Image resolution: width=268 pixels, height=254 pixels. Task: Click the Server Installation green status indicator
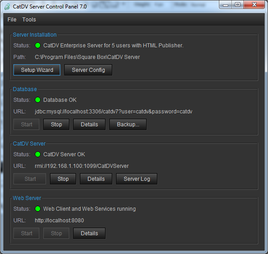38,46
